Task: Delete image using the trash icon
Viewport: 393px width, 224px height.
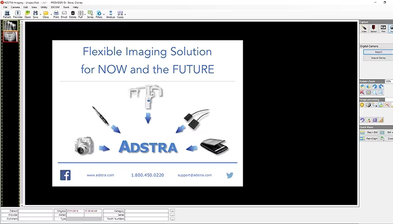Action: coord(72,14)
